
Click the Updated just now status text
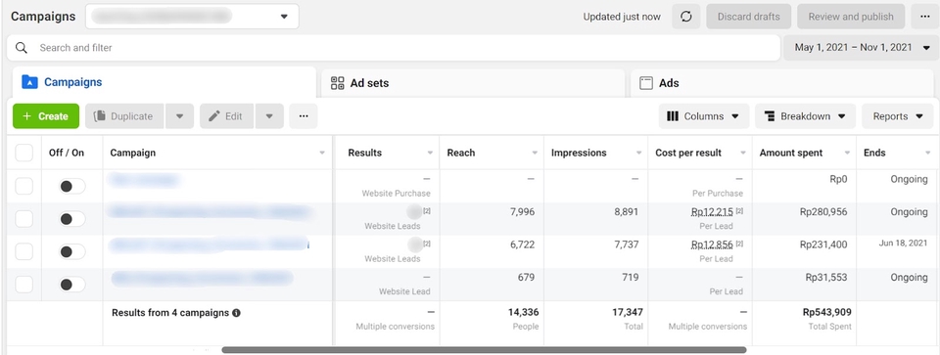(x=622, y=17)
